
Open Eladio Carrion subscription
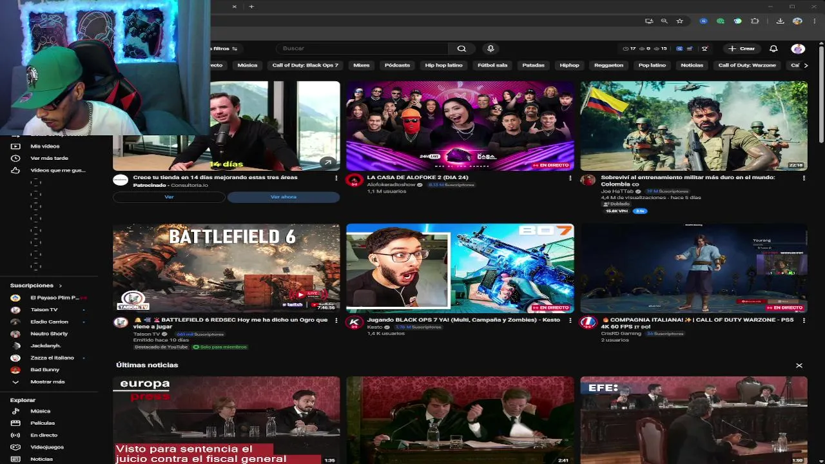pyautogui.click(x=49, y=322)
